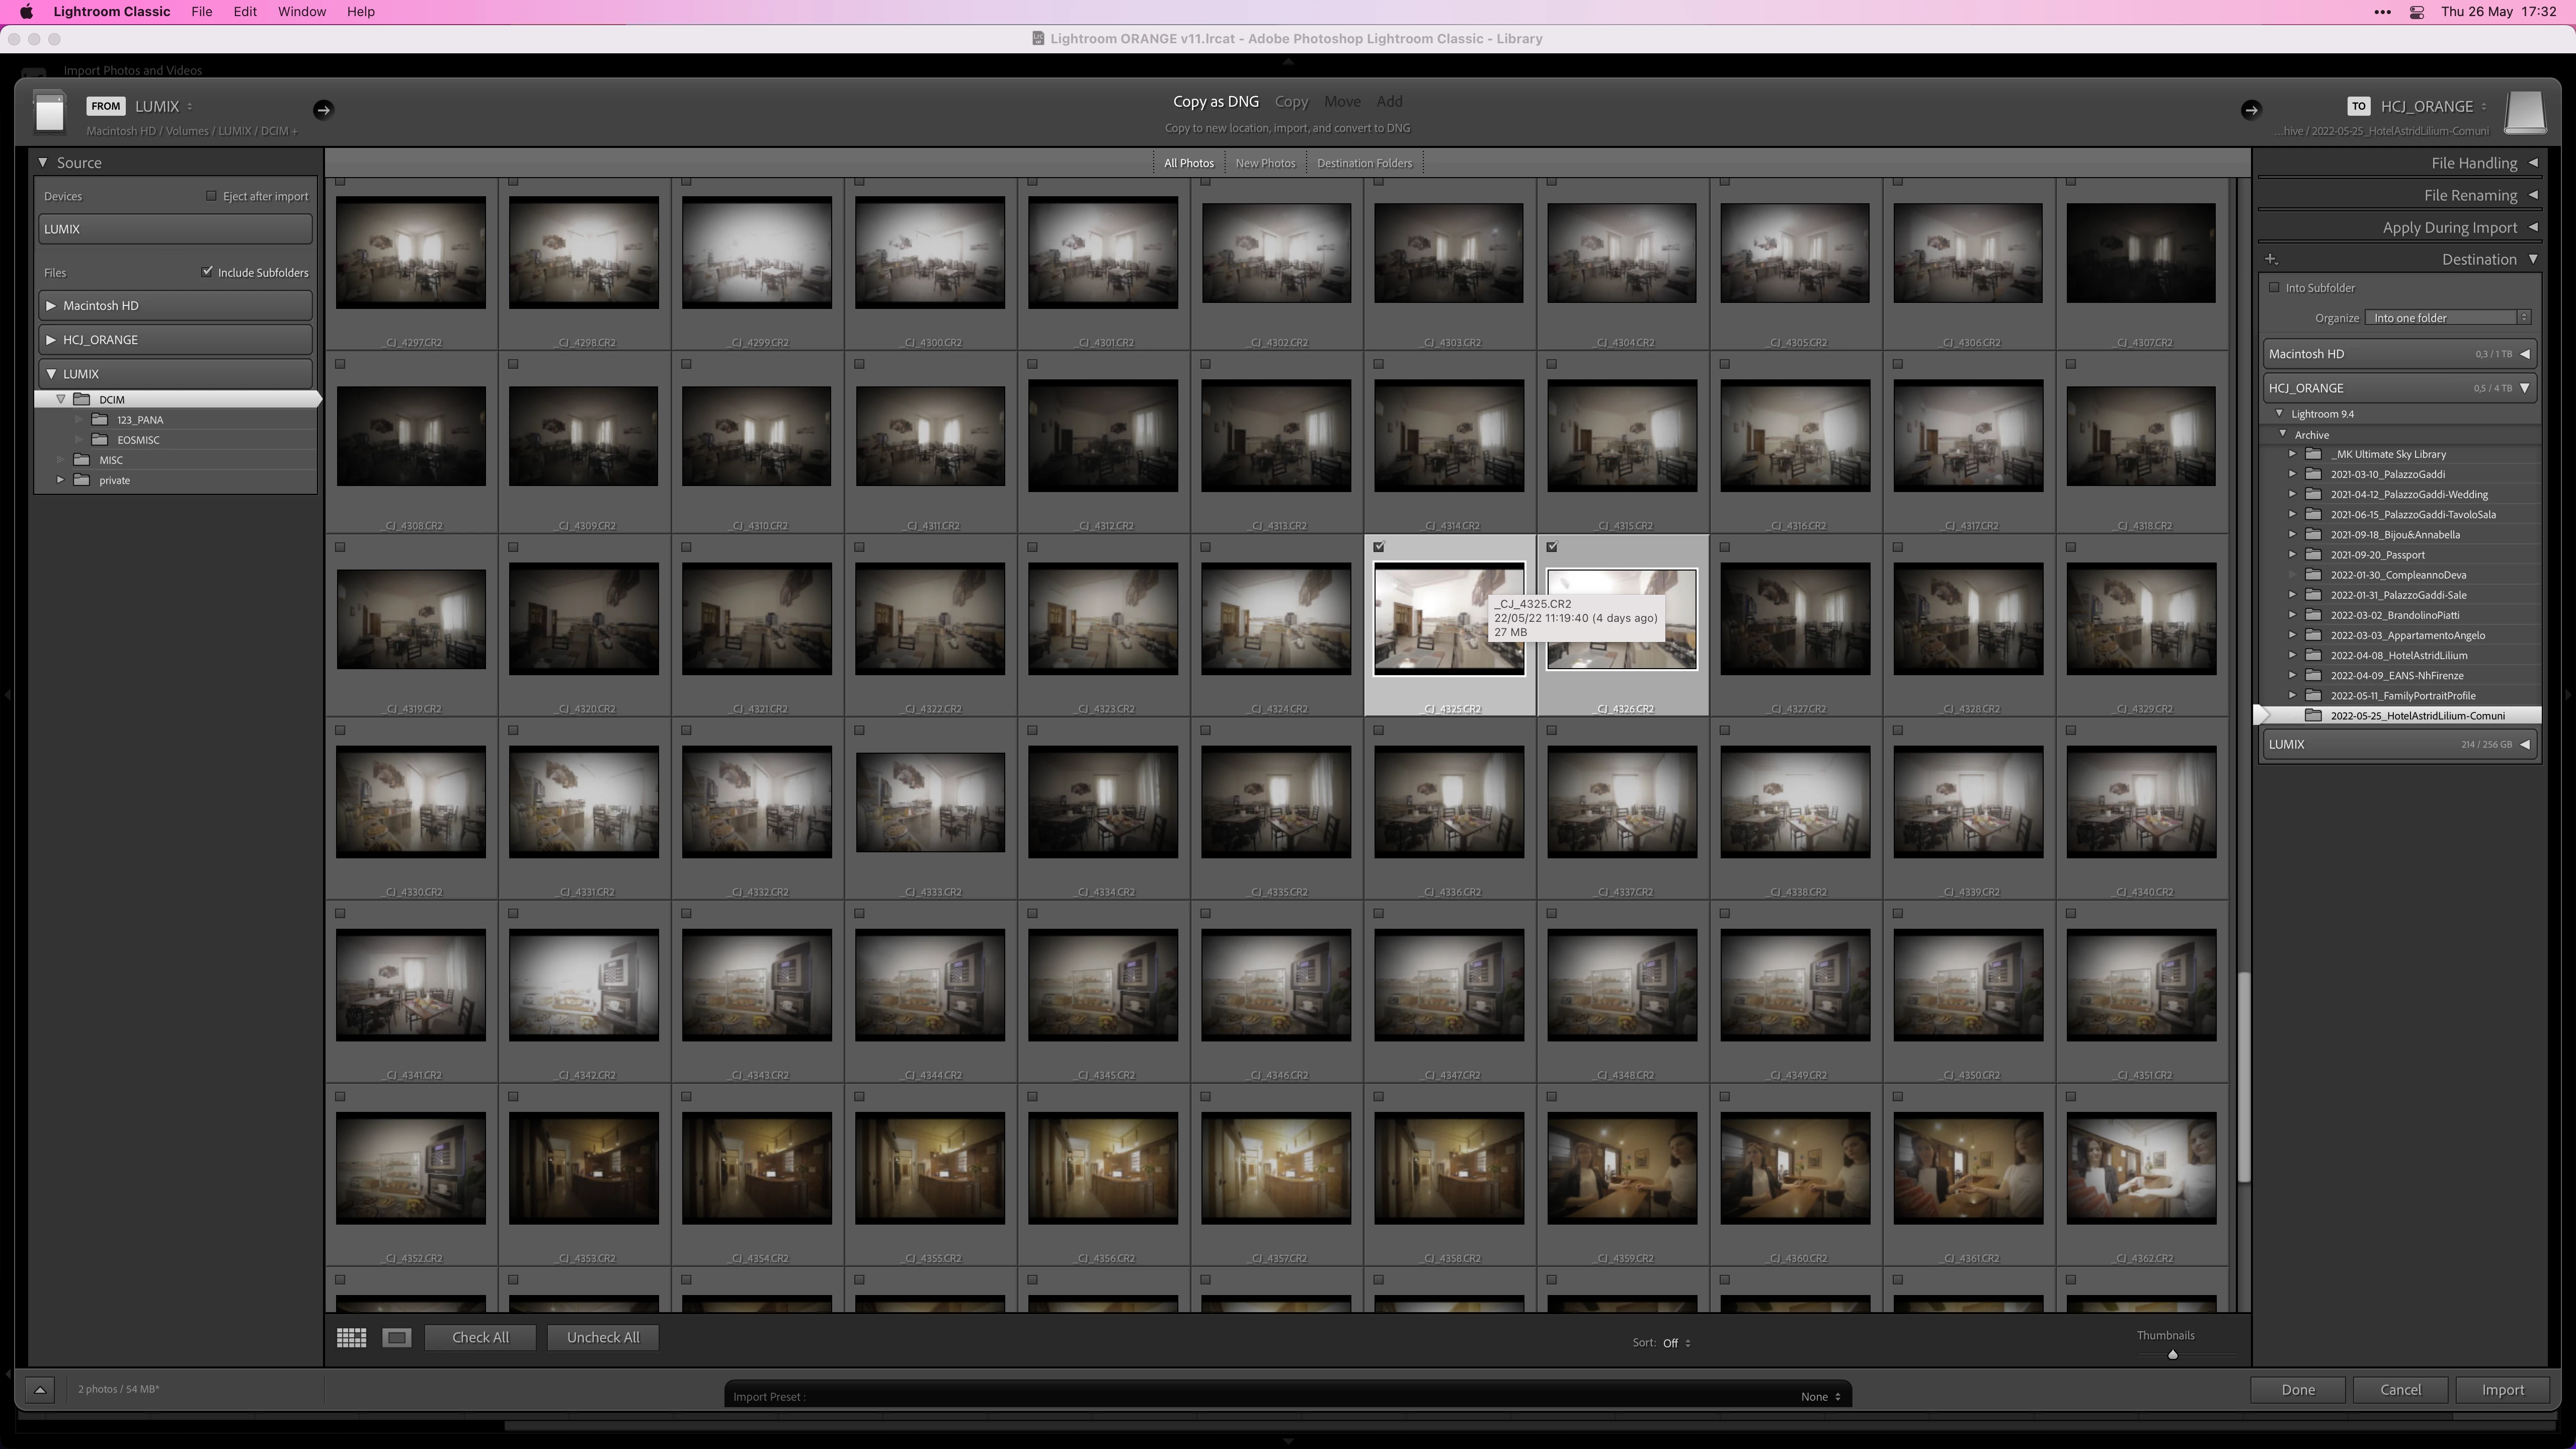Click the destination arrow icon near TO
The width and height of the screenshot is (2576, 1449).
click(2250, 110)
